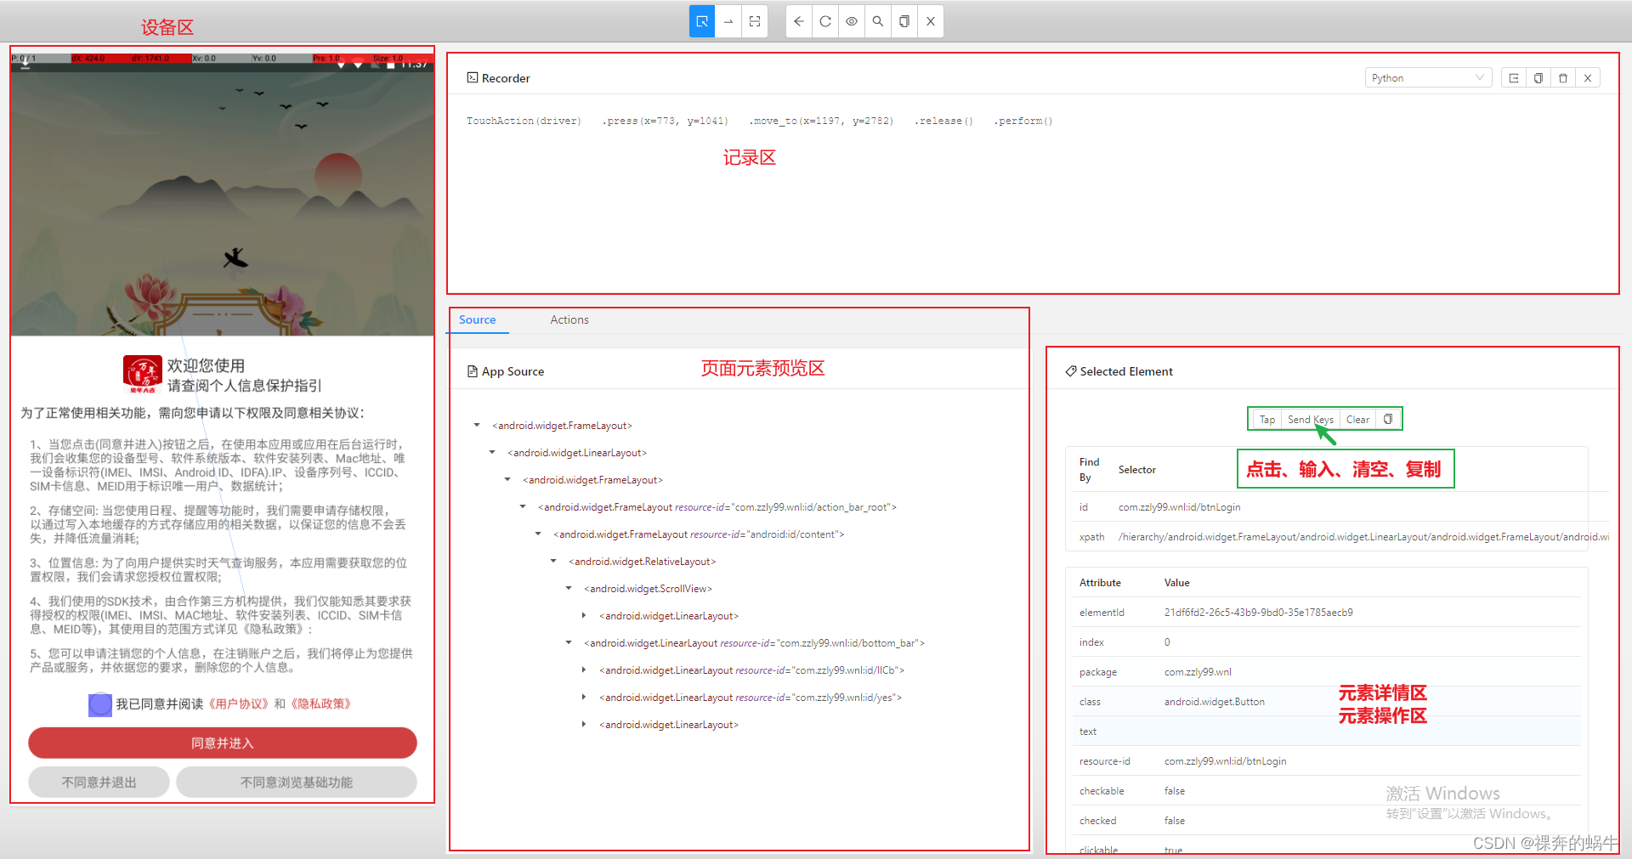The image size is (1632, 859).
Task: Collapse the bottom_bar LinearLayout node
Action: [569, 642]
